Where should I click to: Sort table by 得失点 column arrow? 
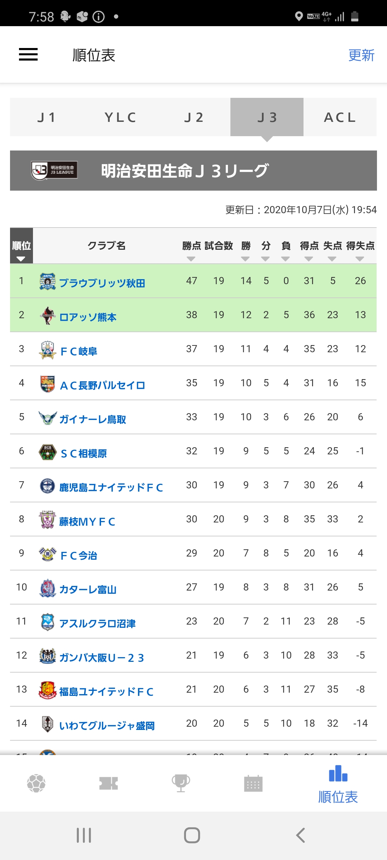pos(360,259)
